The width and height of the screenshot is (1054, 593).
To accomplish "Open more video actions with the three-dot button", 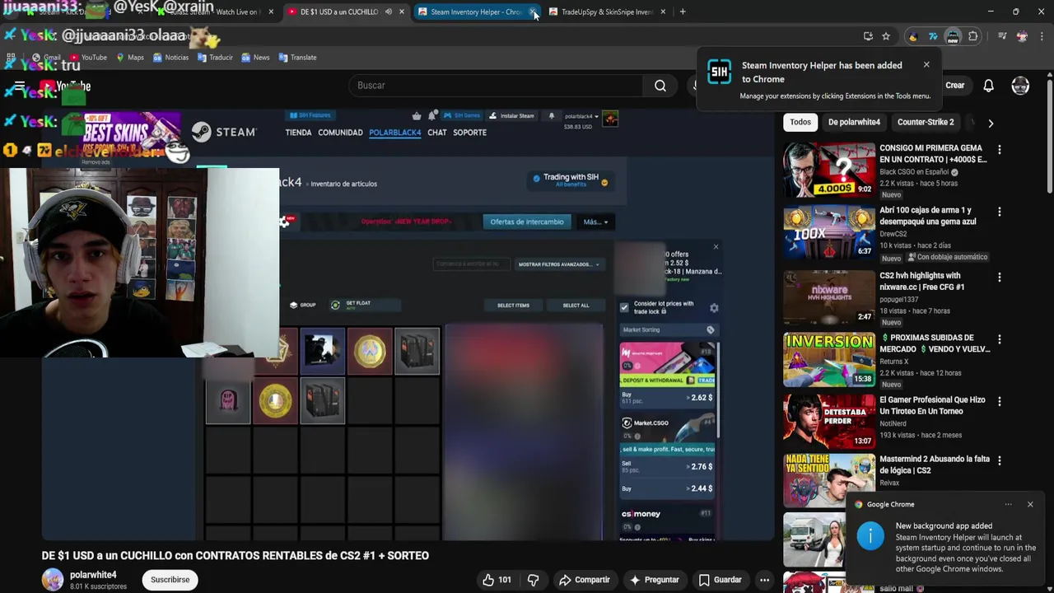I will (x=764, y=580).
